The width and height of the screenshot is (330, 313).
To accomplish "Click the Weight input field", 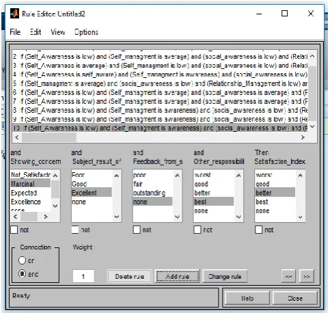I will pos(83,276).
